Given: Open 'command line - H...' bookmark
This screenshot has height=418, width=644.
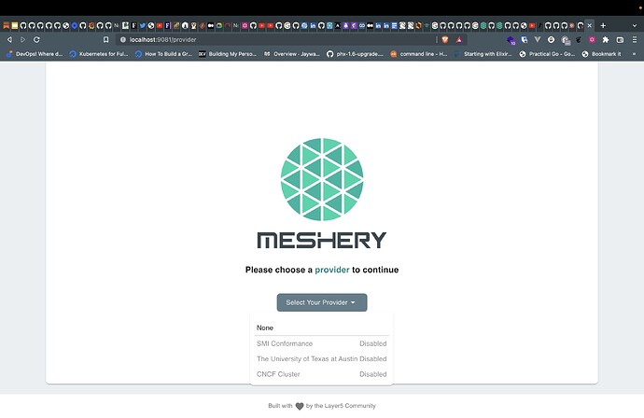Looking at the screenshot, I should [418, 54].
